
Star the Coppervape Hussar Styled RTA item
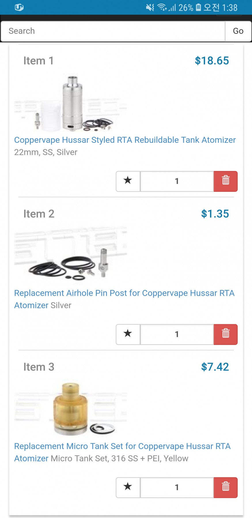(128, 181)
